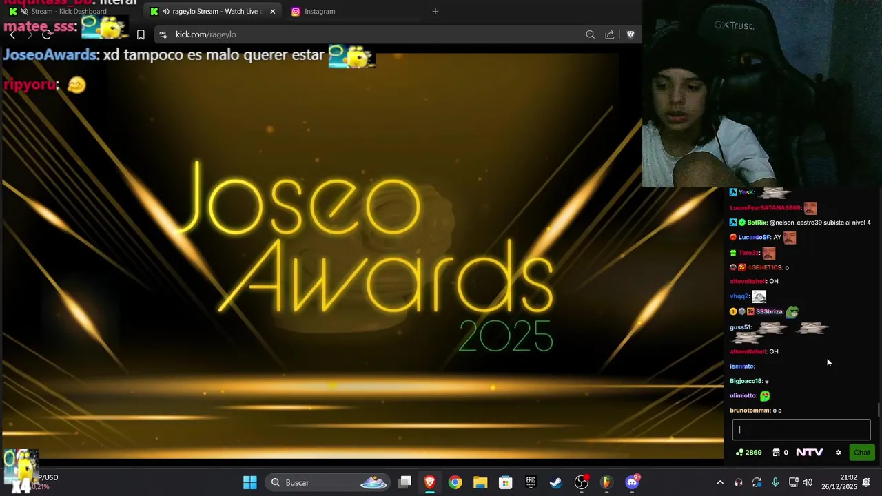Click username BotRix in chat
Viewport: 882px width, 496px height.
[x=757, y=223]
